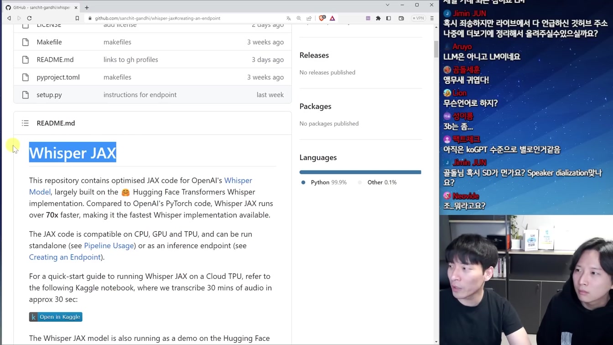Open commit message 'instructions for endpoint'
This screenshot has width=613, height=345.
click(140, 95)
